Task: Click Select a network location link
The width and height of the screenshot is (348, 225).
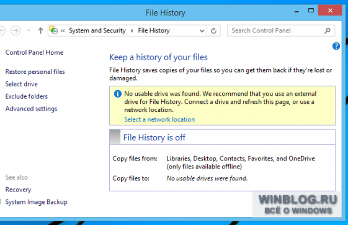Action: point(159,119)
